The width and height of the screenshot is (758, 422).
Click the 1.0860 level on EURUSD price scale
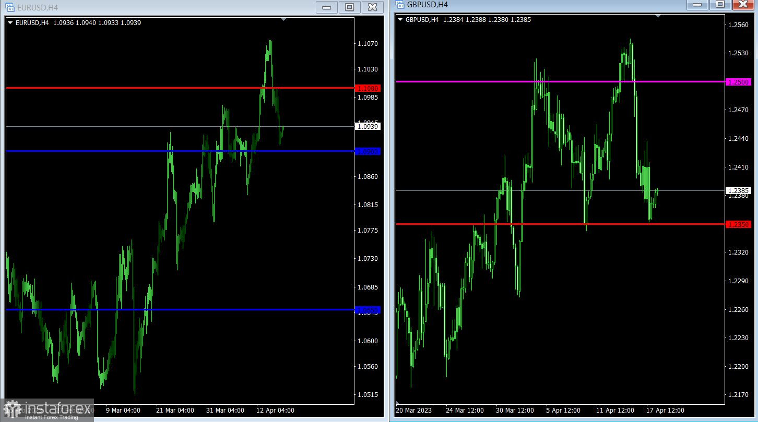pyautogui.click(x=368, y=177)
